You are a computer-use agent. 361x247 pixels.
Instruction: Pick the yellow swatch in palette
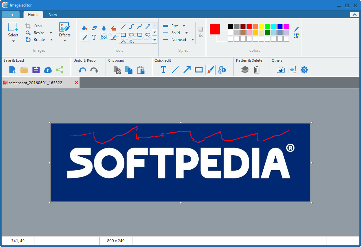coord(261,27)
